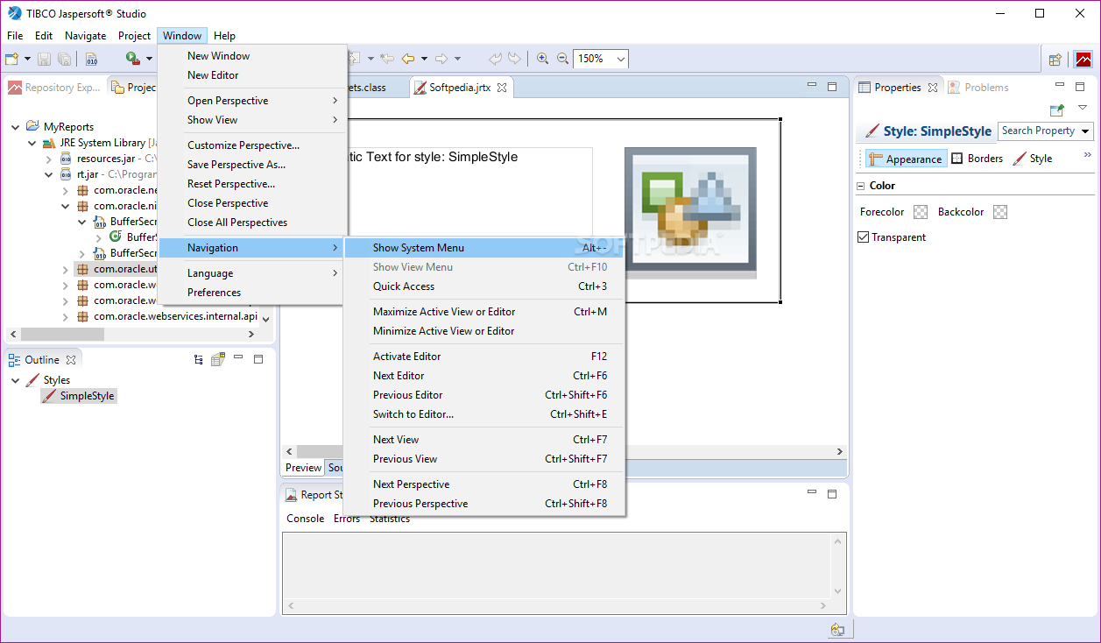The image size is (1101, 643).
Task: Show more property tabs with the chevron
Action: pos(1088,155)
